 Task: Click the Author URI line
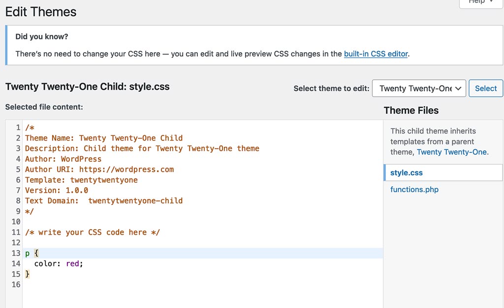(x=99, y=170)
